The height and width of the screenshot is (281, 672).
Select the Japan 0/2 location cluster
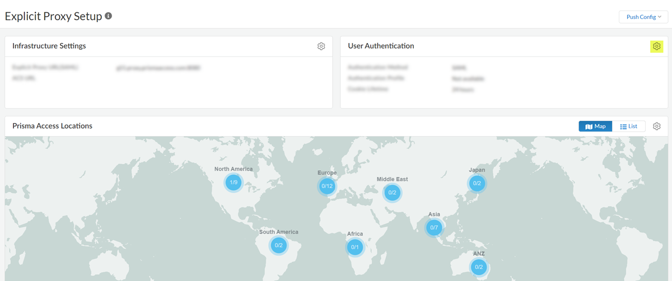point(477,183)
